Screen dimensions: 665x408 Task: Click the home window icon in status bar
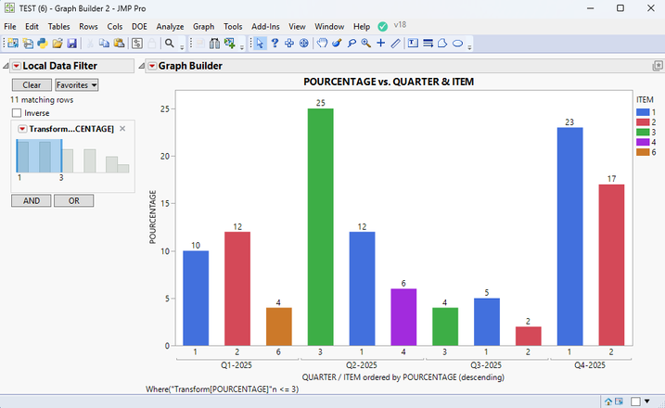pos(608,402)
